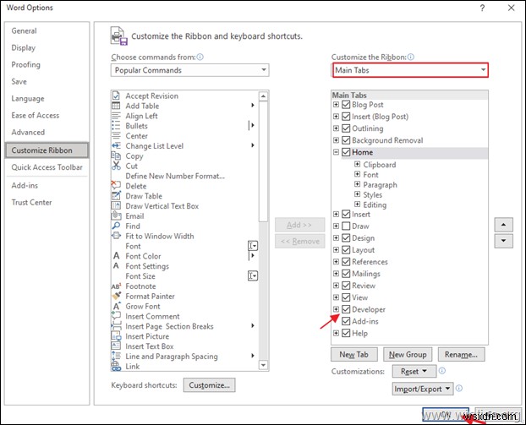
Task: Expand the Clipboard group node
Action: point(357,164)
